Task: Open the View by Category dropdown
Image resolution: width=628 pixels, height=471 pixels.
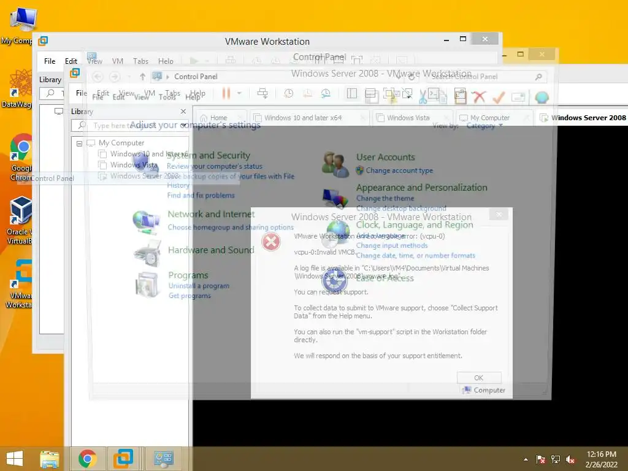Action: pos(484,126)
